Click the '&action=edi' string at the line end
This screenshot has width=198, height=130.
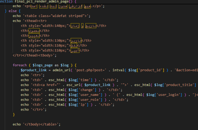pos(186,70)
